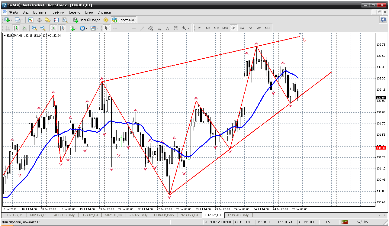Zoom in on the chart
389x226 pixels.
coord(34,28)
